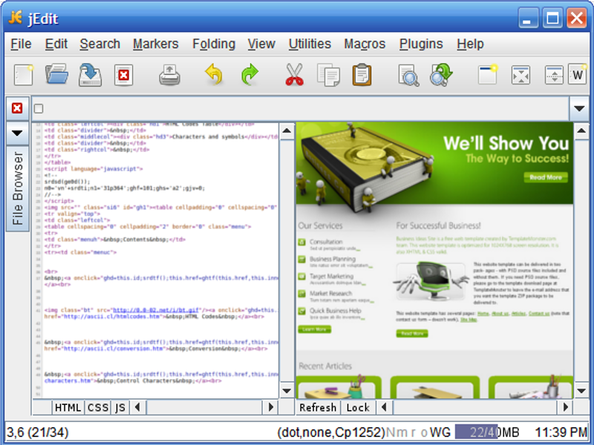Tick the checkbox in the top search bar
This screenshot has height=445, width=594.
[39, 108]
